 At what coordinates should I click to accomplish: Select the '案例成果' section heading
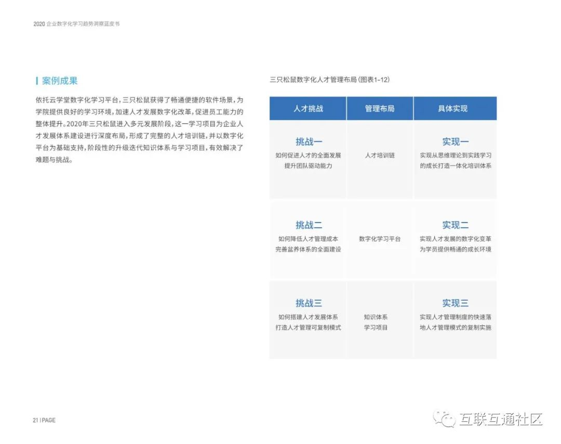(59, 81)
